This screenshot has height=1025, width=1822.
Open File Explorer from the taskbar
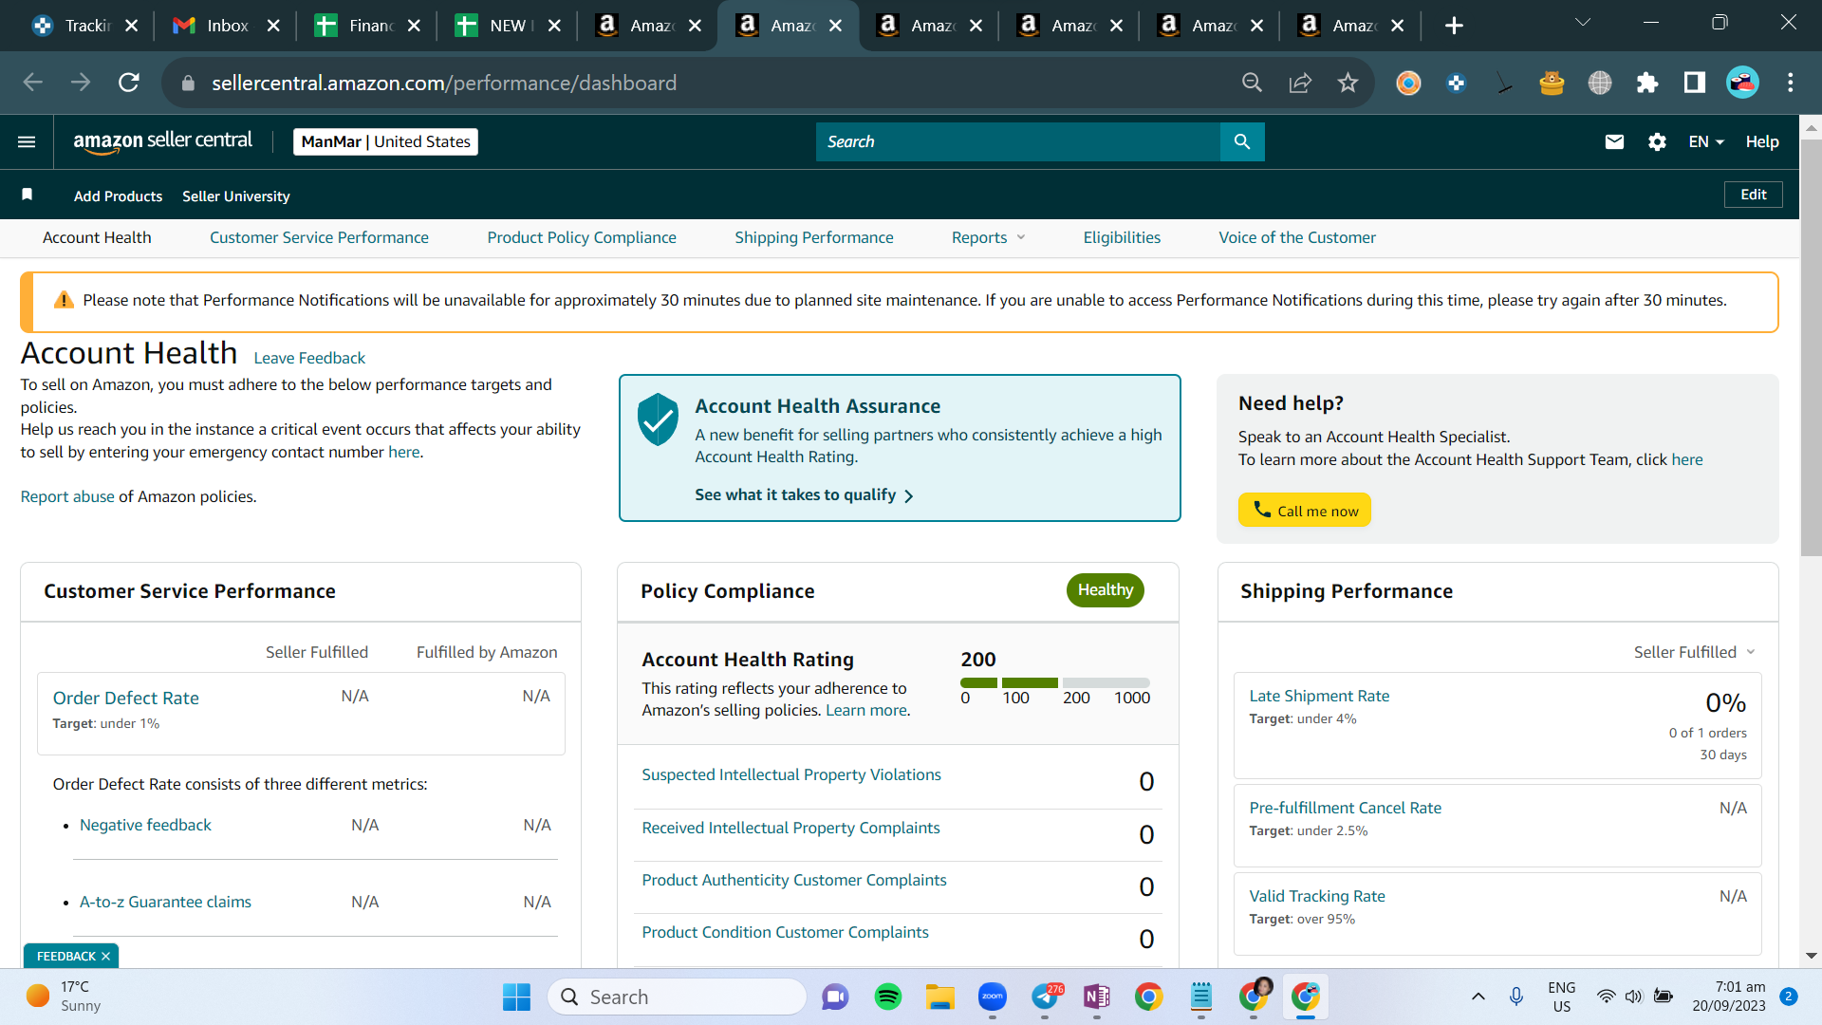940,997
